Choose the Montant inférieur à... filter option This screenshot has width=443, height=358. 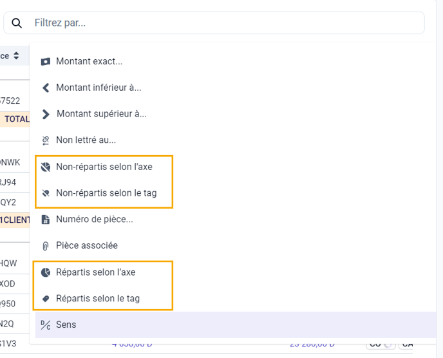[x=99, y=88]
